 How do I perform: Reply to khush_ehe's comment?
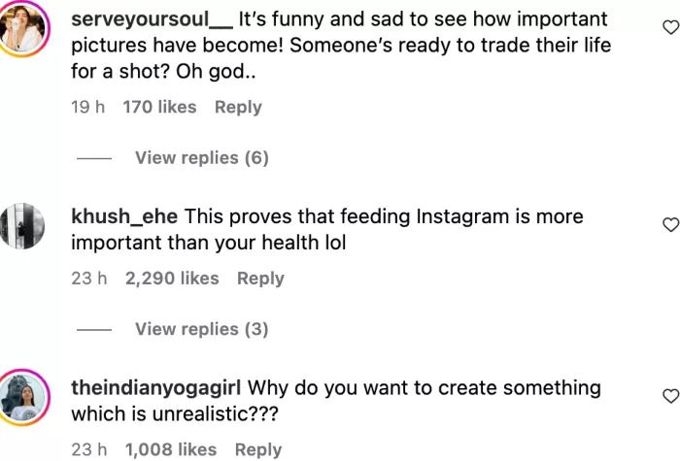click(x=260, y=279)
